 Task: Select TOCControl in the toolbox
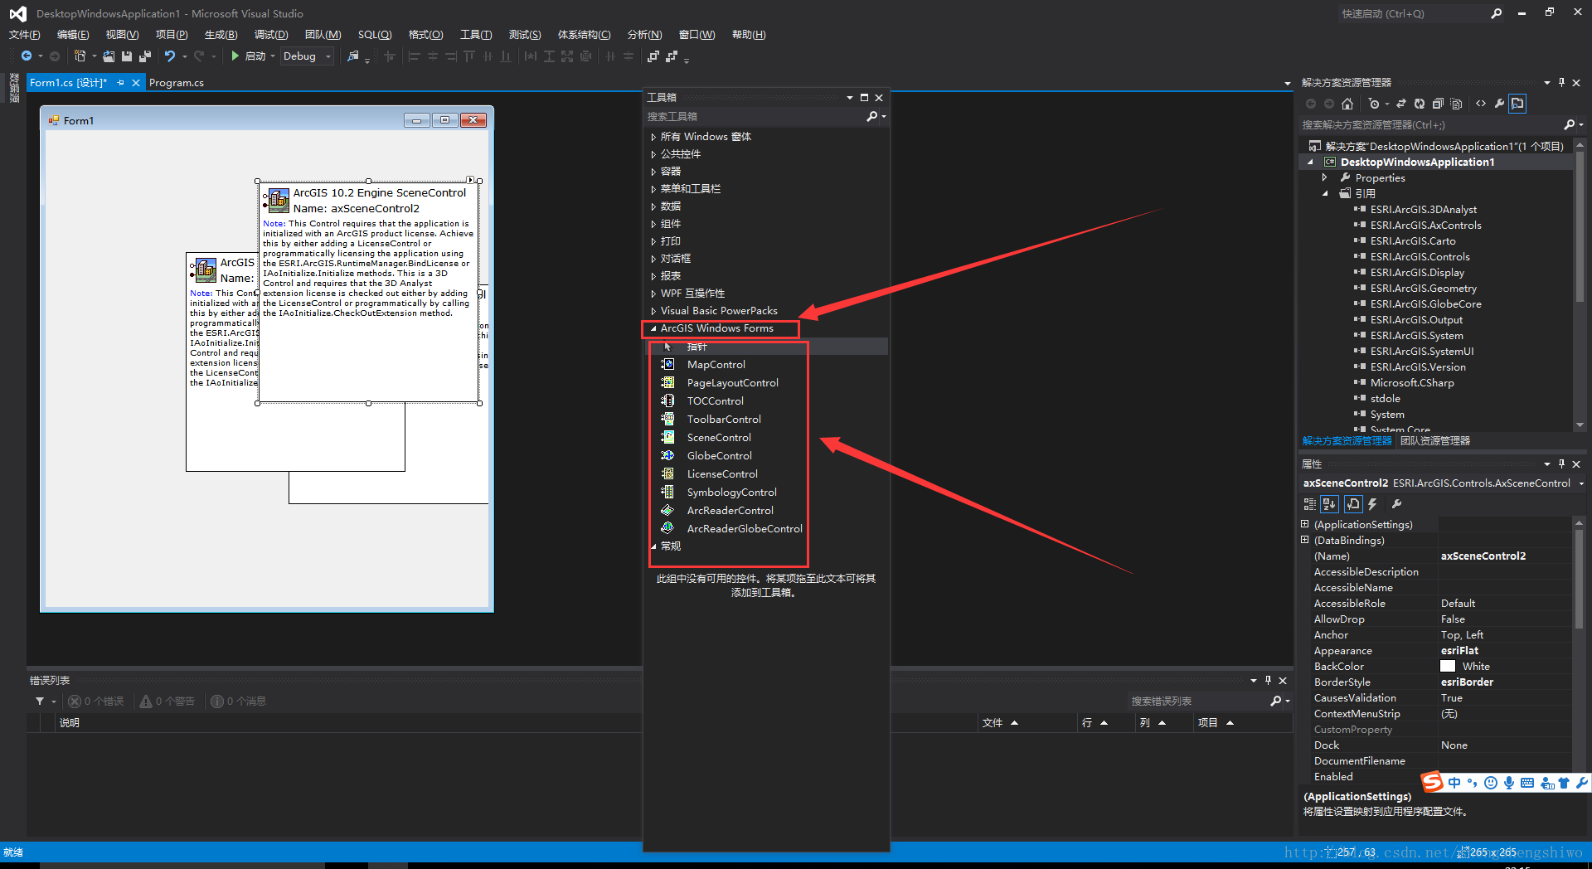click(x=715, y=401)
